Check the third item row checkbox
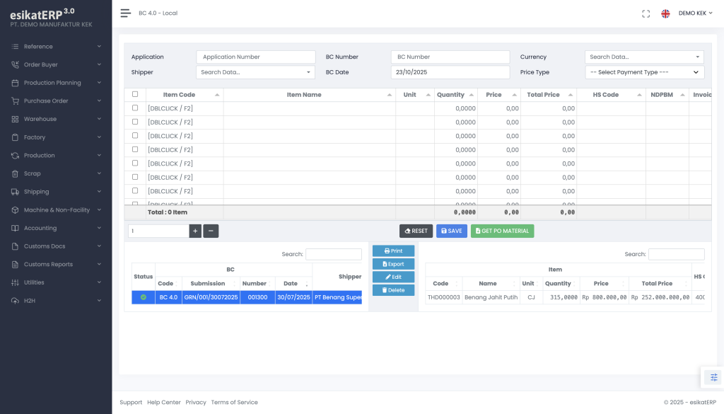The height and width of the screenshot is (414, 724). pyautogui.click(x=135, y=136)
